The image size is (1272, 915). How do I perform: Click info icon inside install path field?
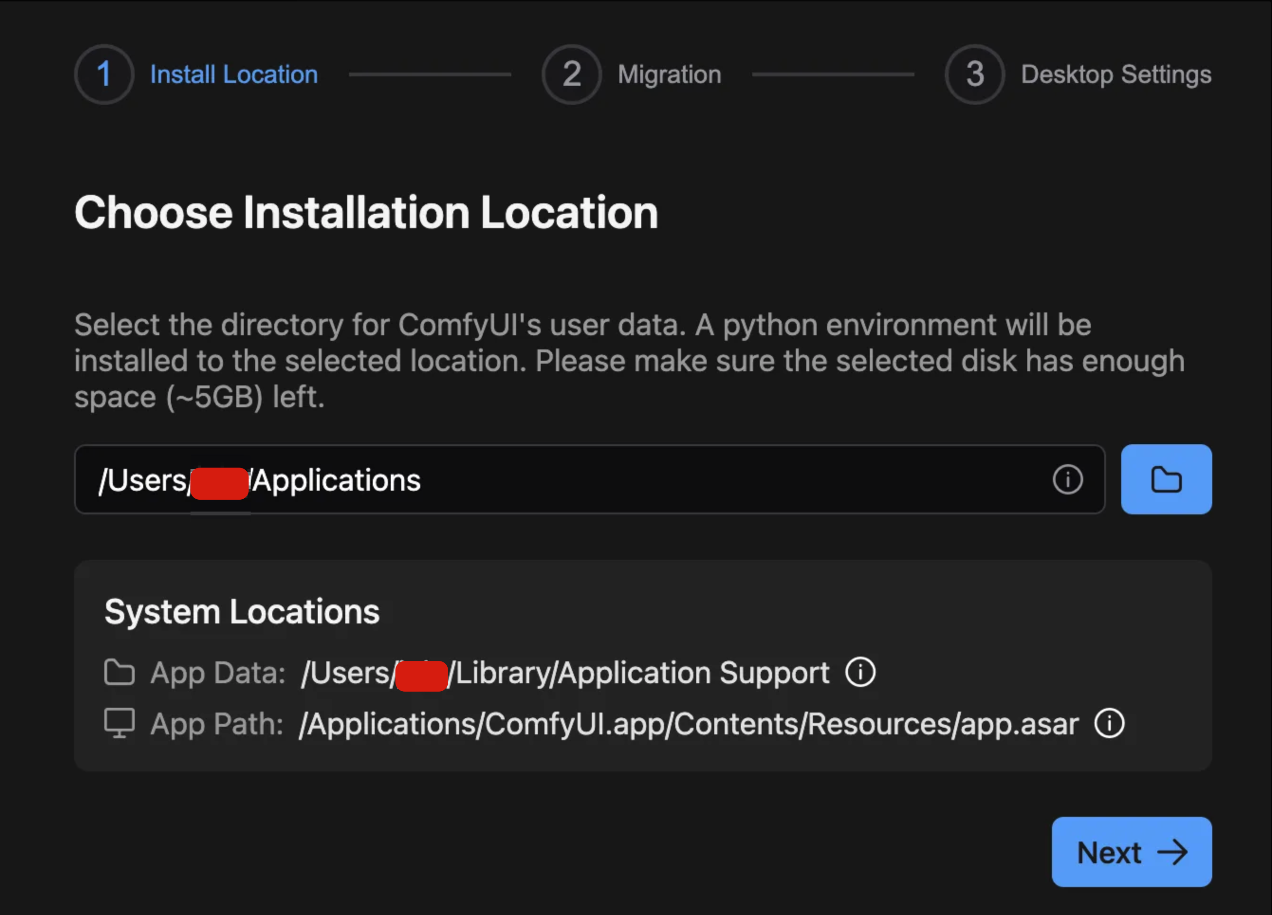coord(1067,480)
